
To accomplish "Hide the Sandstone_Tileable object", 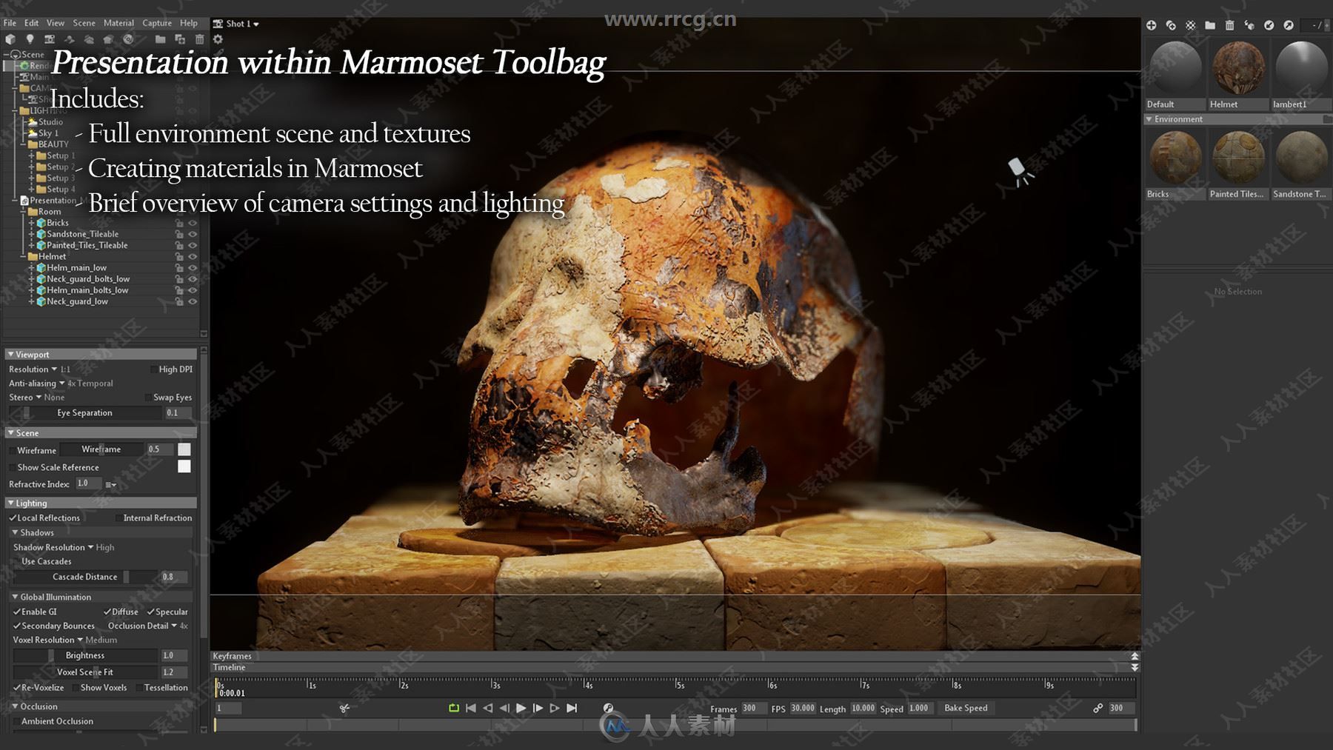I will tap(193, 234).
